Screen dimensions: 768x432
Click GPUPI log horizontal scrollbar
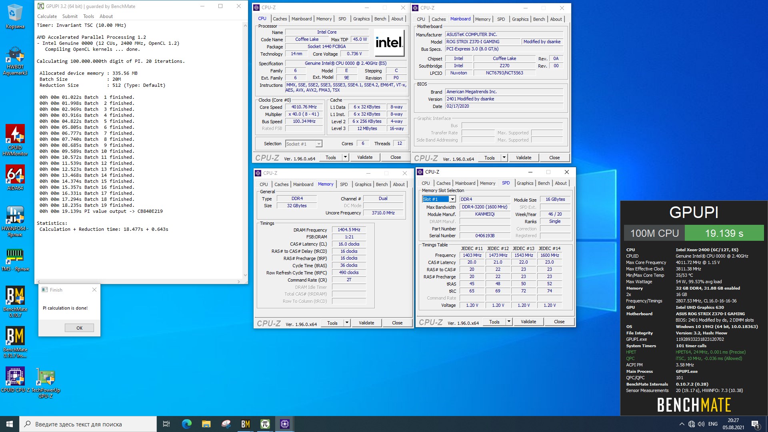(138, 282)
